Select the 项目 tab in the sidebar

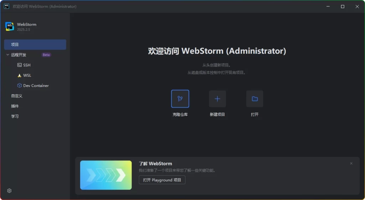tap(35, 45)
